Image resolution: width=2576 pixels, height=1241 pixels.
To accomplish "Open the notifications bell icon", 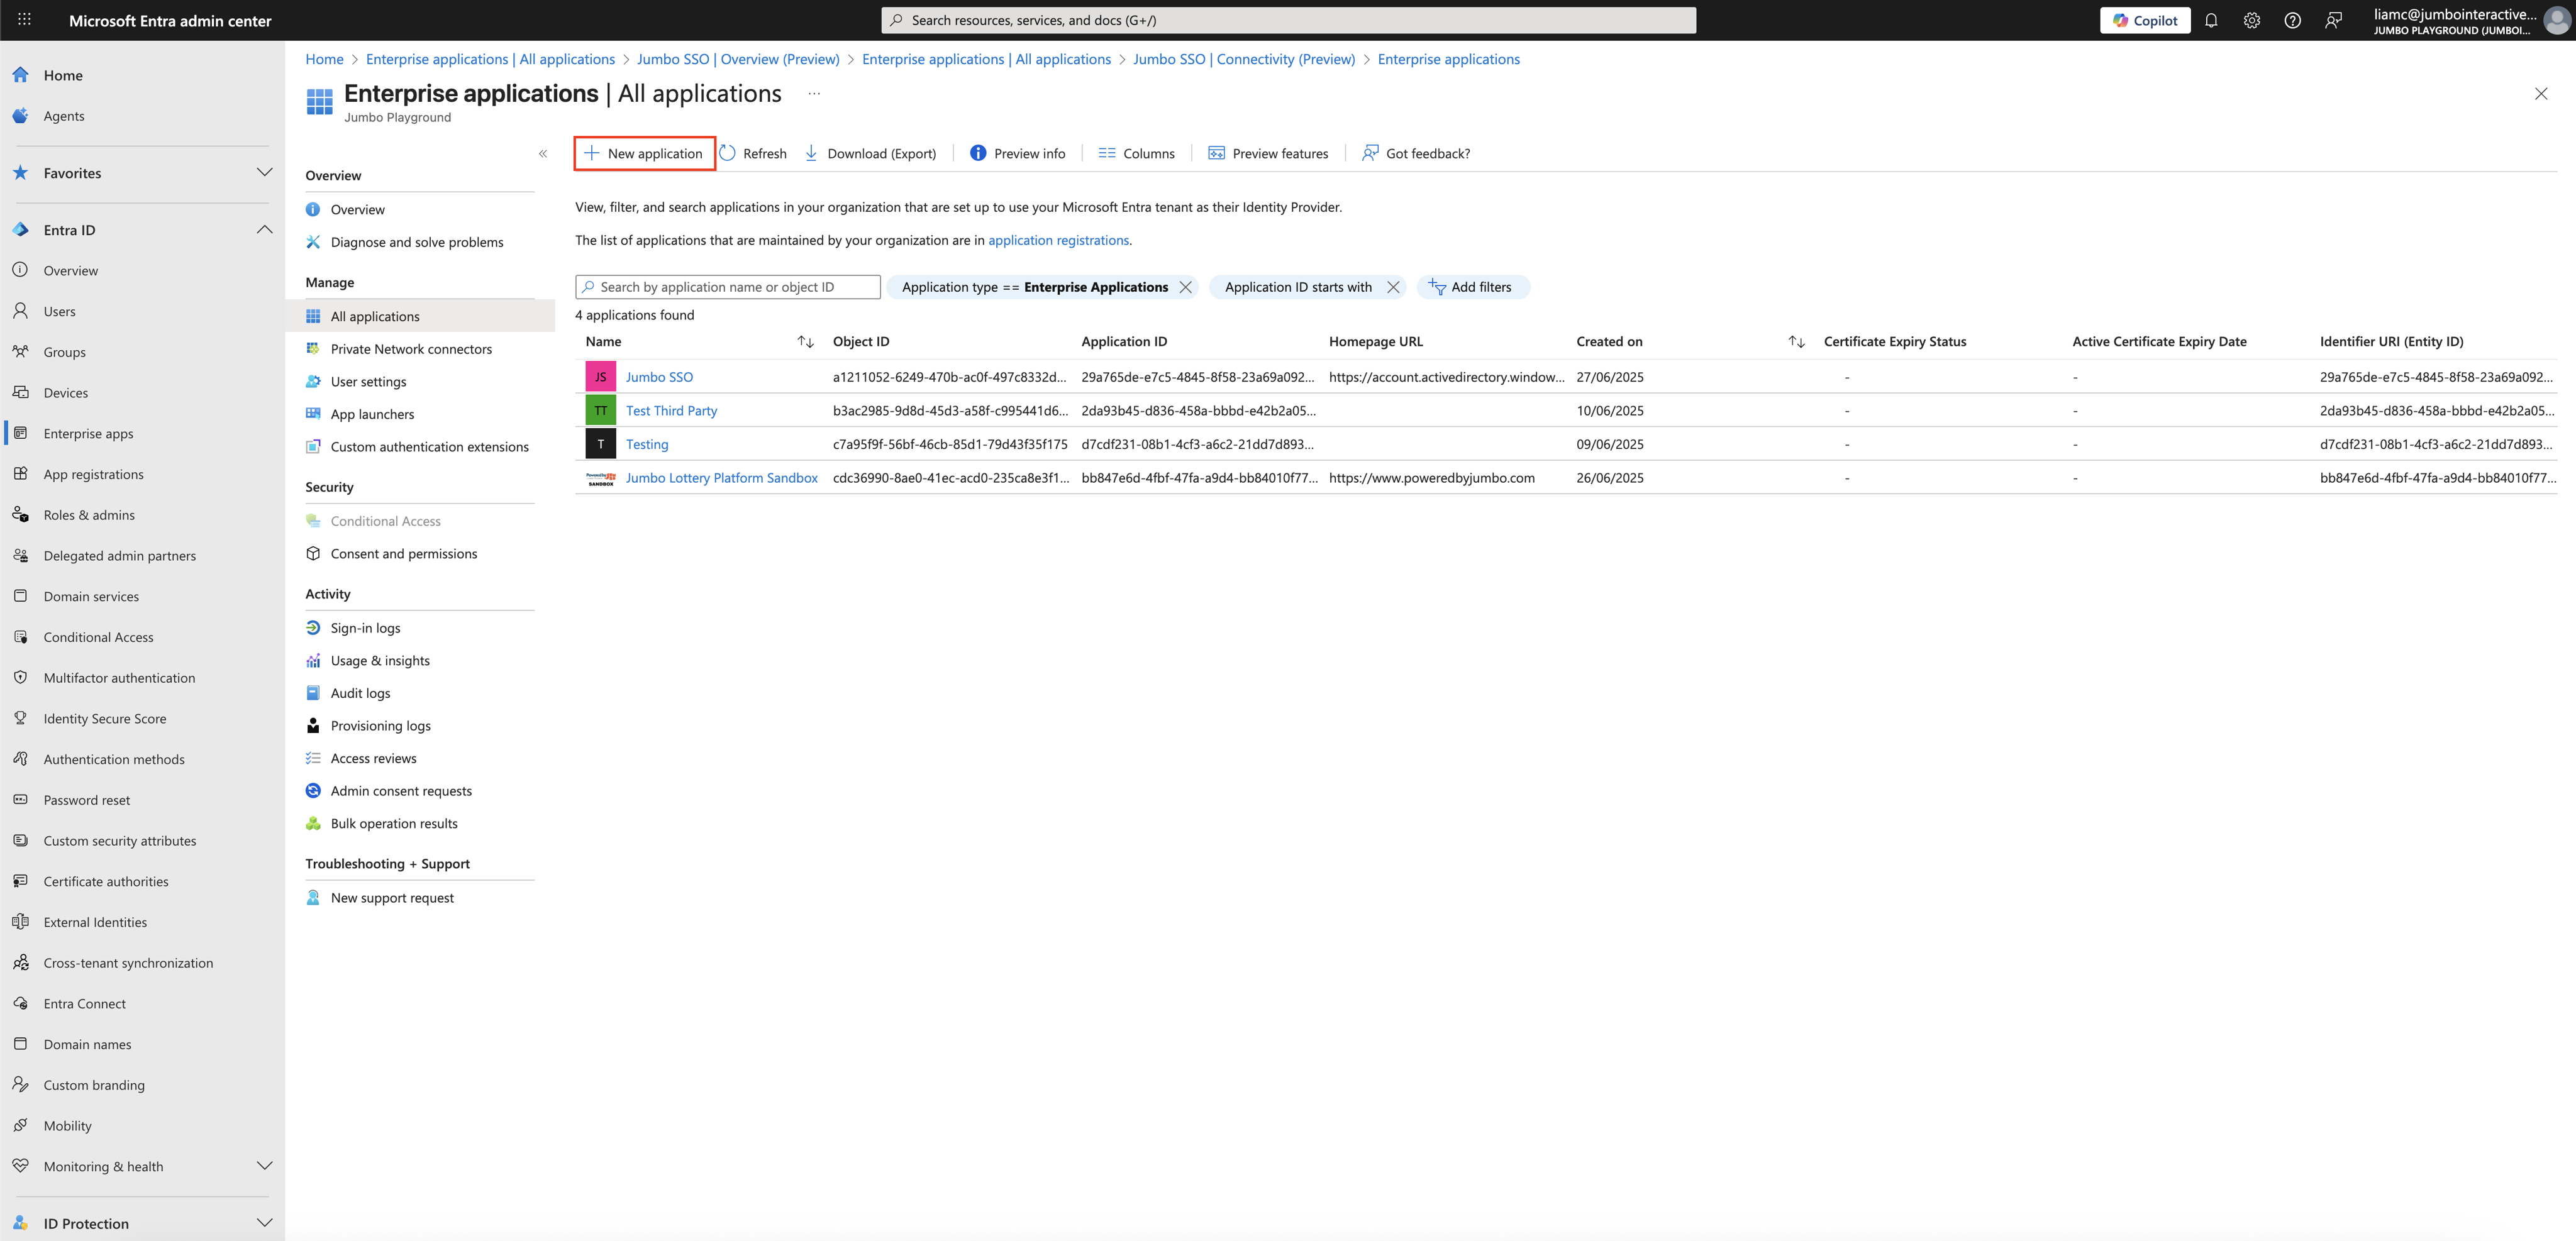I will [2211, 20].
